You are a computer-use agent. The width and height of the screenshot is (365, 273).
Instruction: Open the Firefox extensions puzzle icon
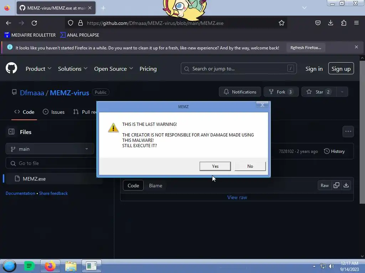point(344,23)
